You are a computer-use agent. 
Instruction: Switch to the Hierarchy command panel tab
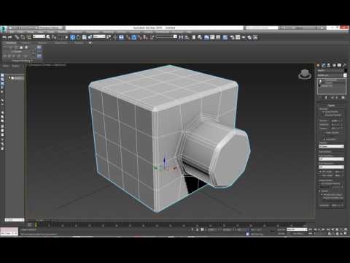click(x=329, y=65)
